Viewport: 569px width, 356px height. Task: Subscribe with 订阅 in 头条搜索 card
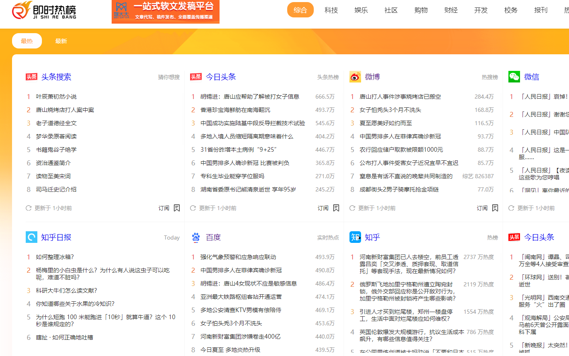[x=164, y=208]
